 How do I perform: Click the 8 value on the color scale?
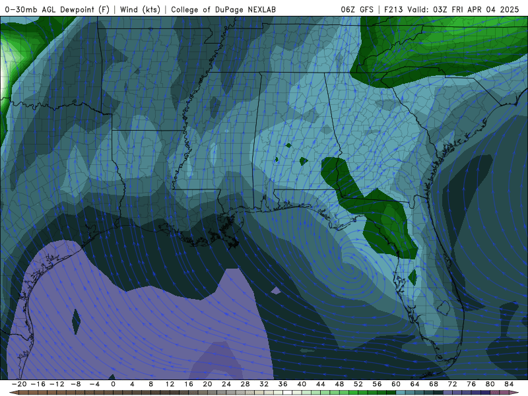[x=151, y=384]
